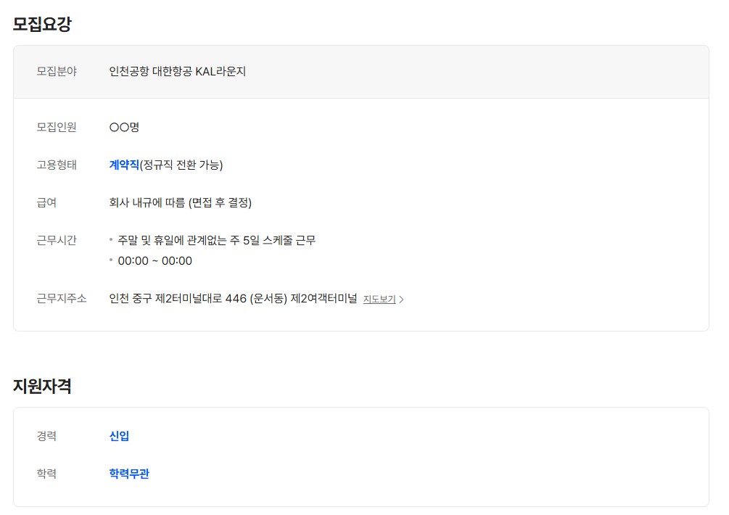Screen dimensions: 729x515
Task: Click the 지도보기 map link
Action: (x=379, y=299)
